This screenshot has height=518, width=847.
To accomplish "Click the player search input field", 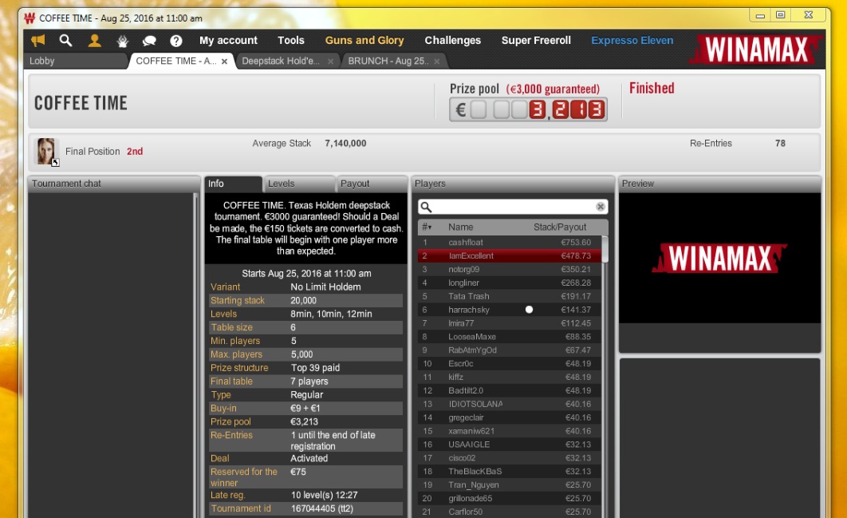I will (513, 207).
